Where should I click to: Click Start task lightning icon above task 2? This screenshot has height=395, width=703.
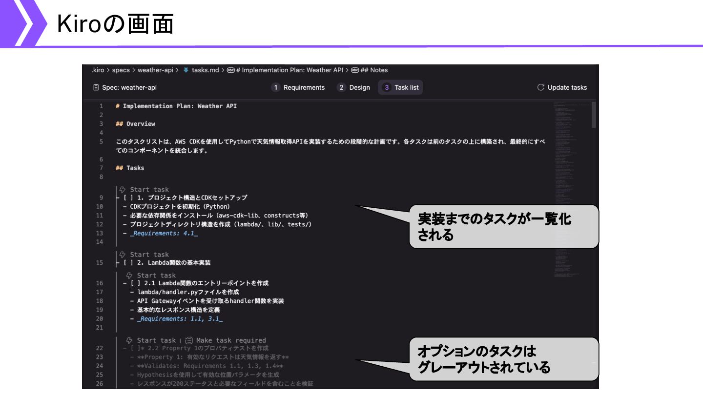[x=123, y=255]
